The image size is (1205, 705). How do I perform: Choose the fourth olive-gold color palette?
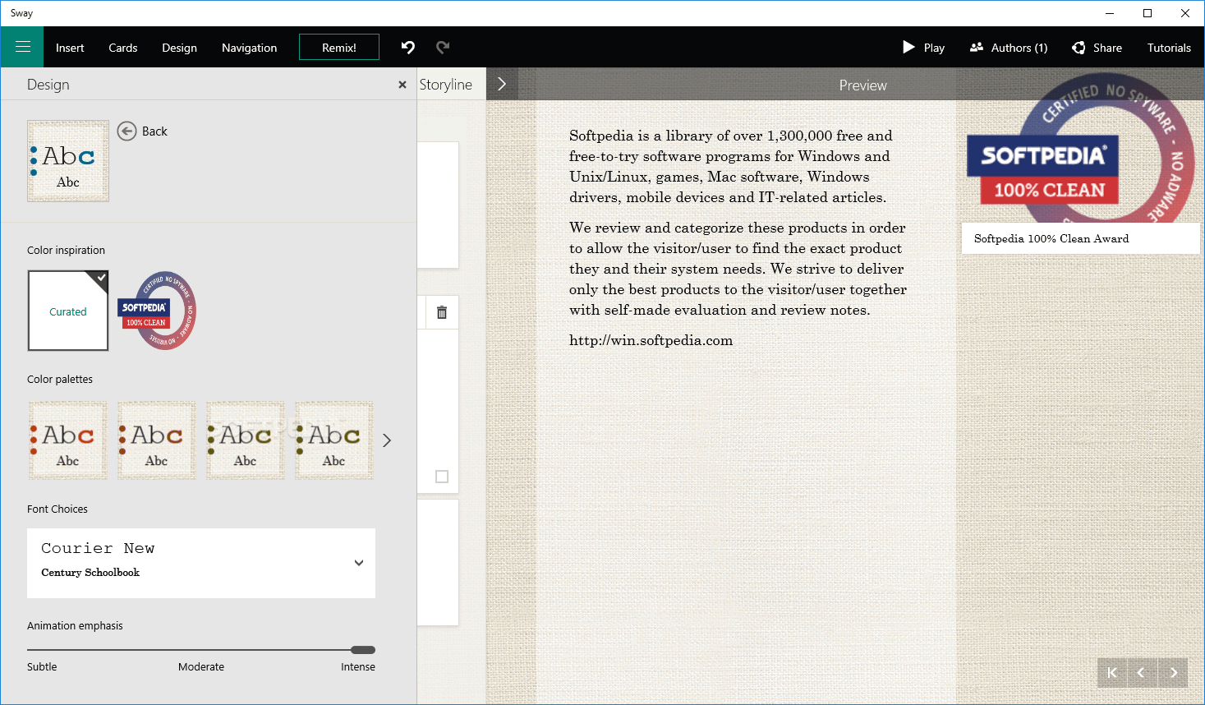[334, 440]
